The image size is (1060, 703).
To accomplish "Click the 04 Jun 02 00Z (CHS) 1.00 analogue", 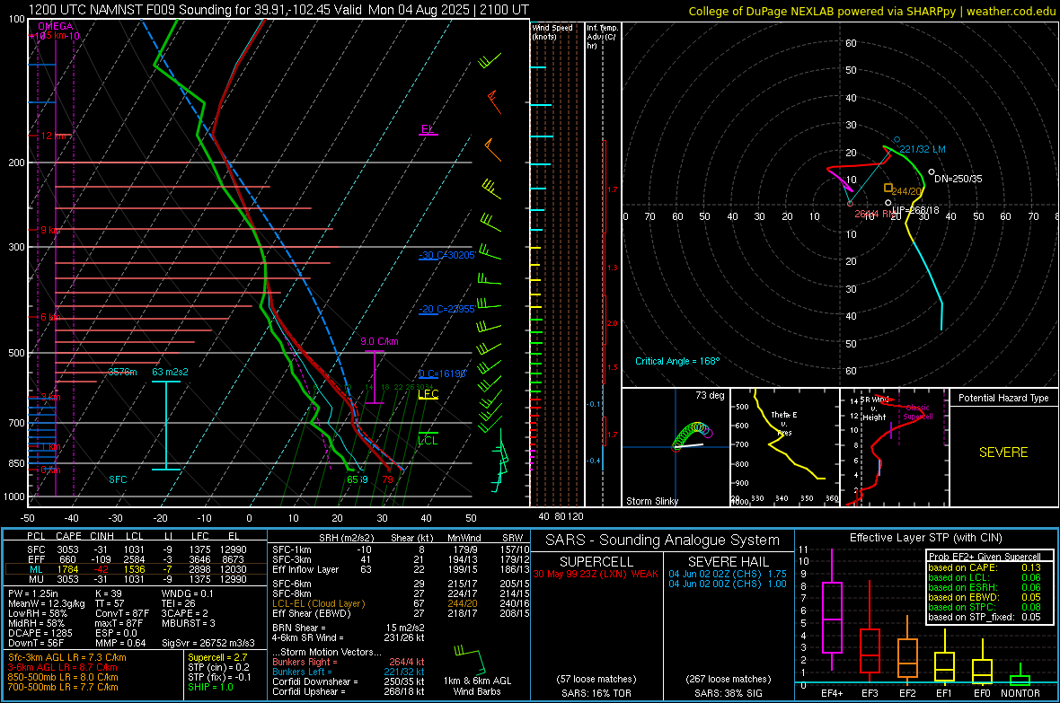I will (728, 584).
